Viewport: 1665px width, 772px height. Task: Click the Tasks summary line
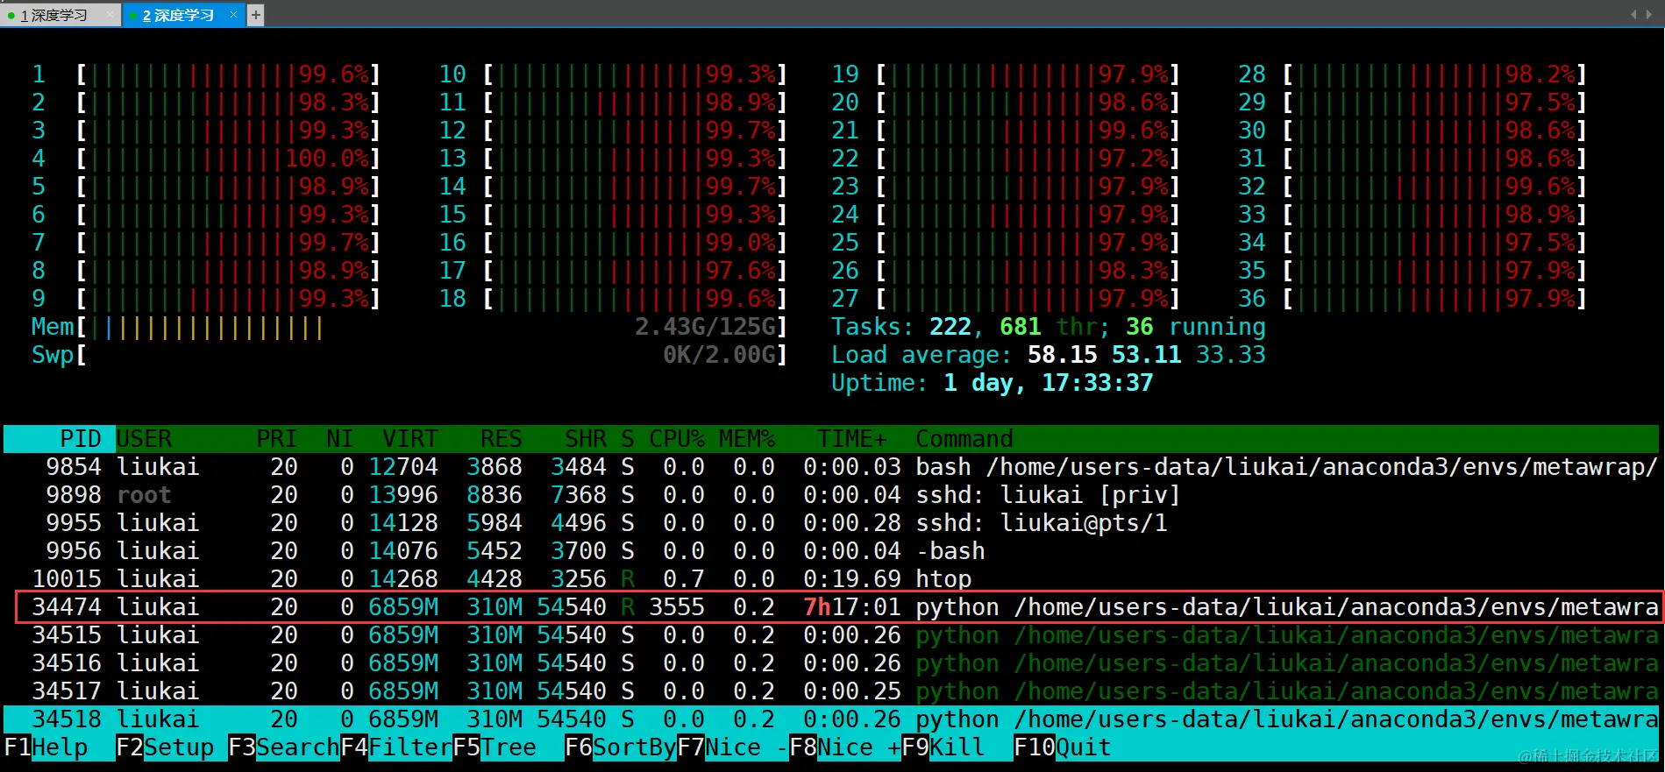[x=1049, y=327]
